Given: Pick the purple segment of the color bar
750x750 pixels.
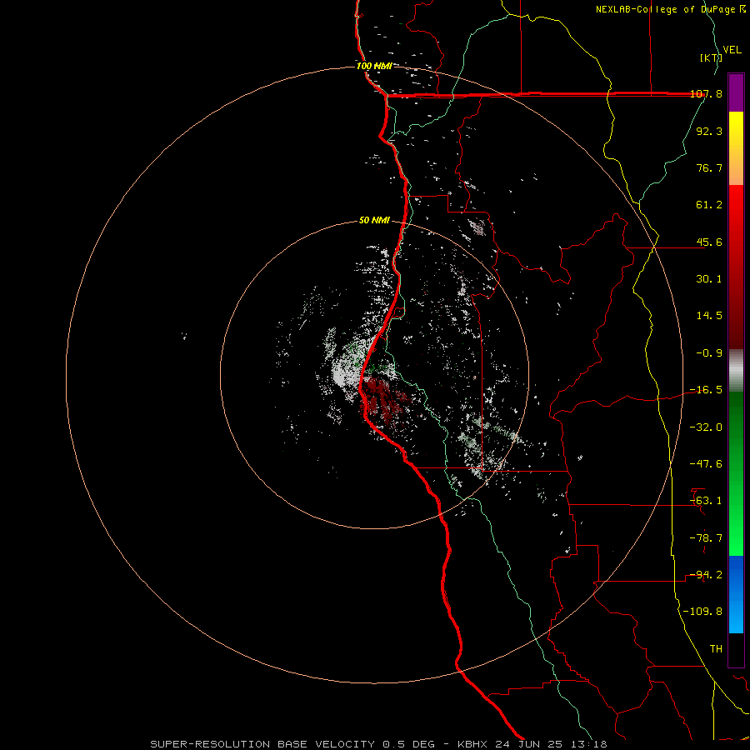Looking at the screenshot, I should click(736, 92).
